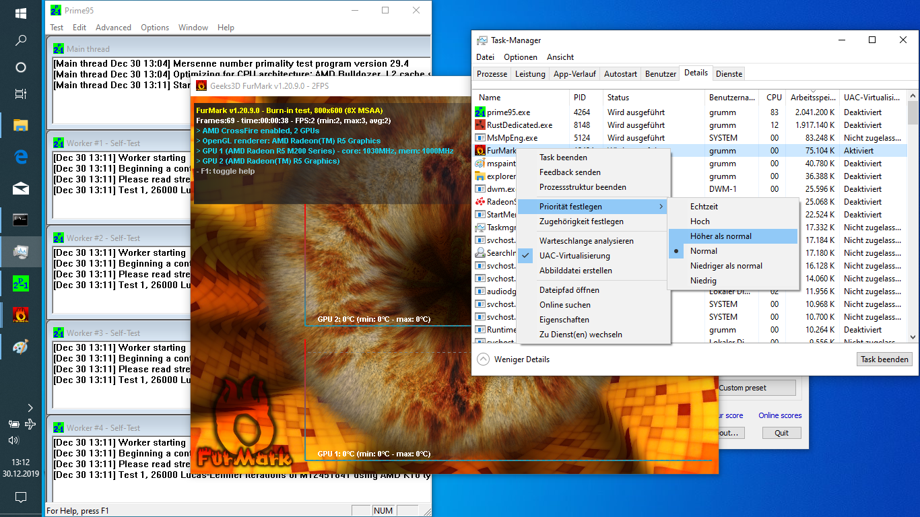
Task: Click the prime95.exe process icon in Task-Manager
Action: click(x=480, y=112)
